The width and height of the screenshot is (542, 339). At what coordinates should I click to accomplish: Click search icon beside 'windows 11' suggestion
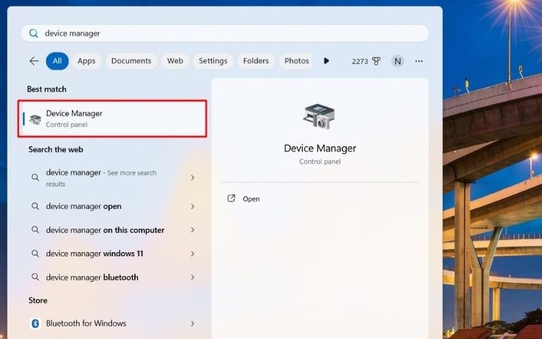35,254
